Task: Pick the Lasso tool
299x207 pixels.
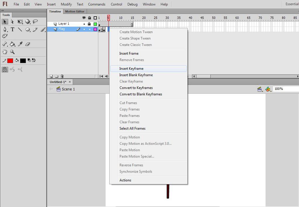Action: 35,22
